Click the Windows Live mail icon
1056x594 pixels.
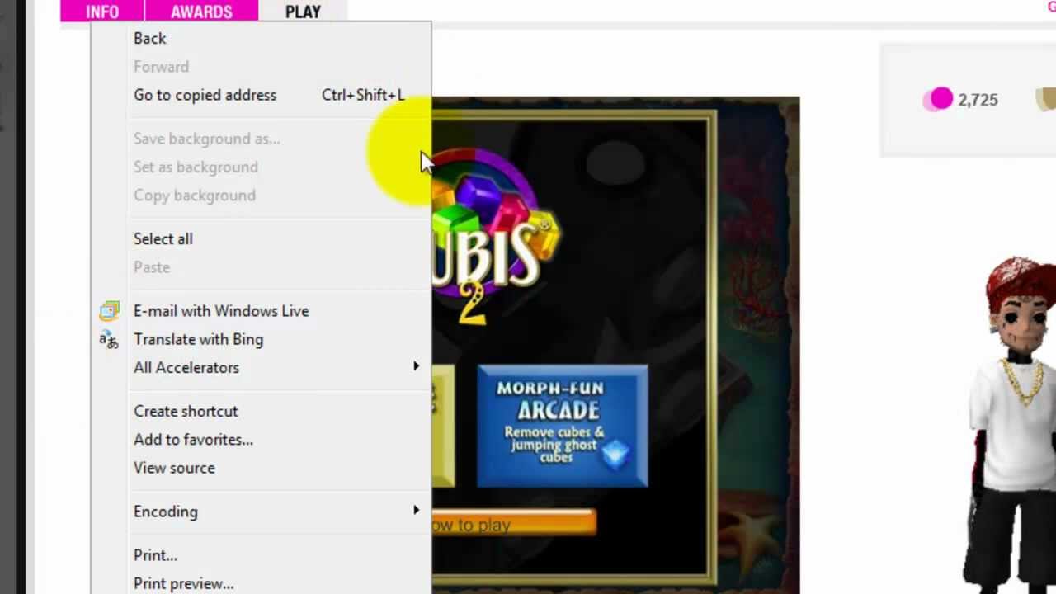109,311
